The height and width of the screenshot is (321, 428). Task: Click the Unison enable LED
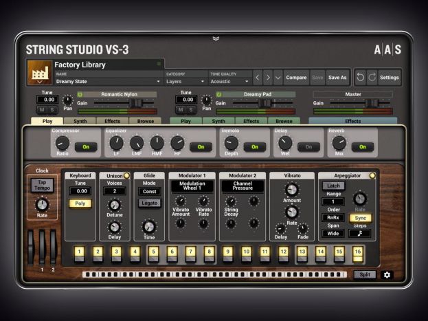point(126,176)
